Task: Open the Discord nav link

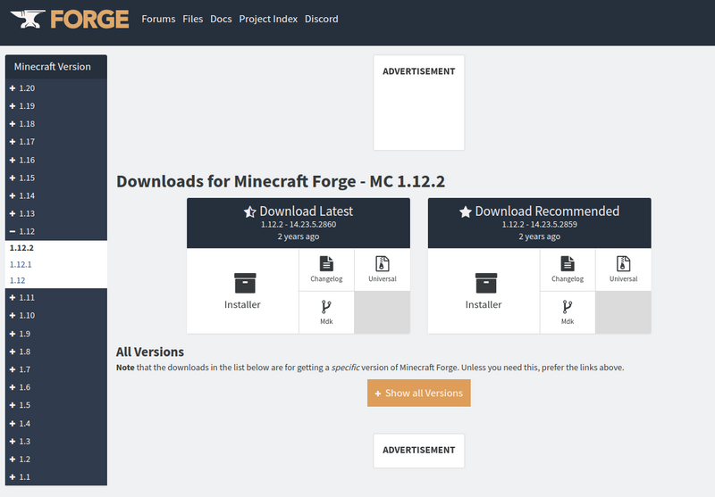Action: click(x=322, y=19)
